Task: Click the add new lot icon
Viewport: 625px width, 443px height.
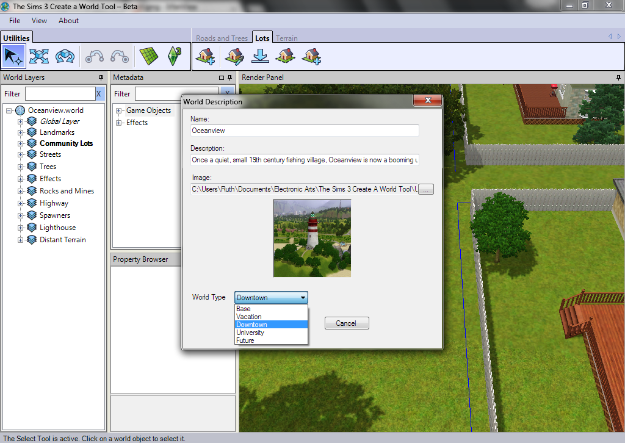Action: [x=205, y=57]
